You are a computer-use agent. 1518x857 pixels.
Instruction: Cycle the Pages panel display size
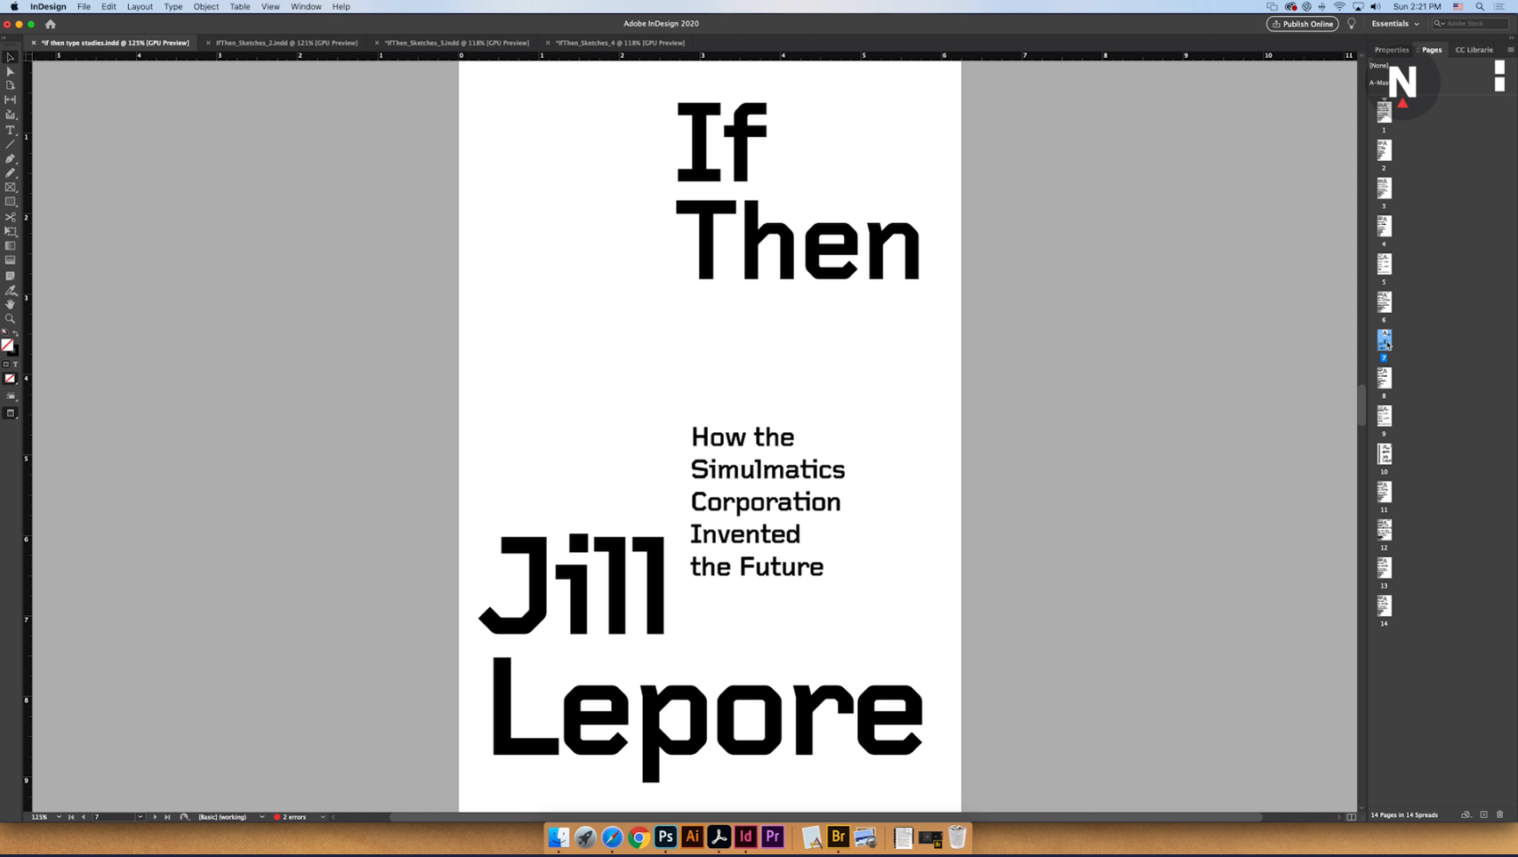pyautogui.click(x=1418, y=50)
